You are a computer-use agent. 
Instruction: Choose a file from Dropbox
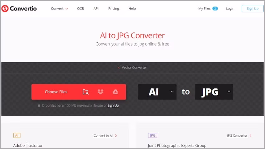pyautogui.click(x=101, y=92)
